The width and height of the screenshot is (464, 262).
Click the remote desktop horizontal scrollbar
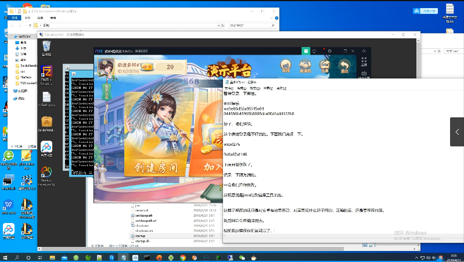(x=192, y=249)
